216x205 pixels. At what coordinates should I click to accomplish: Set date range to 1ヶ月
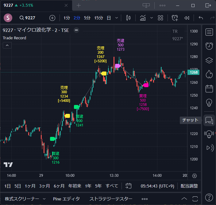point(30,186)
